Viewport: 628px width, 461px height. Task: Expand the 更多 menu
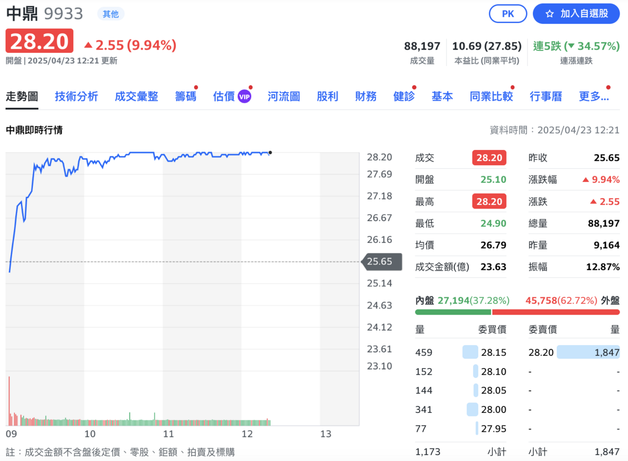click(x=593, y=97)
